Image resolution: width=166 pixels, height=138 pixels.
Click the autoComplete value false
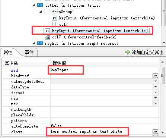[56, 126]
